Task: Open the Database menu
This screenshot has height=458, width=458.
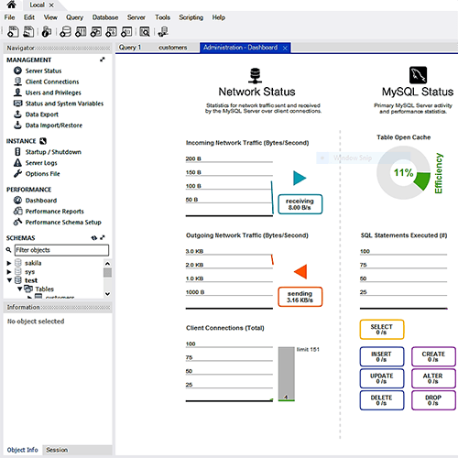Action: pos(105,17)
